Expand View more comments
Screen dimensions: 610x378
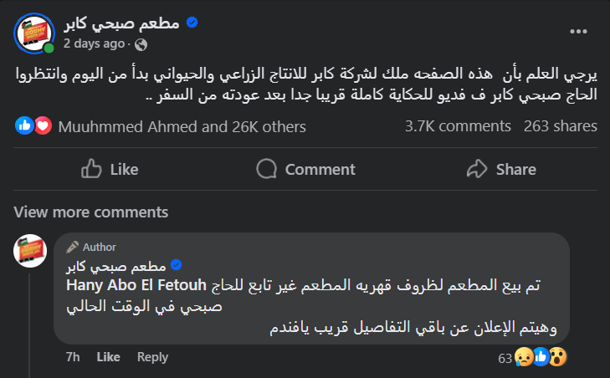click(x=91, y=212)
